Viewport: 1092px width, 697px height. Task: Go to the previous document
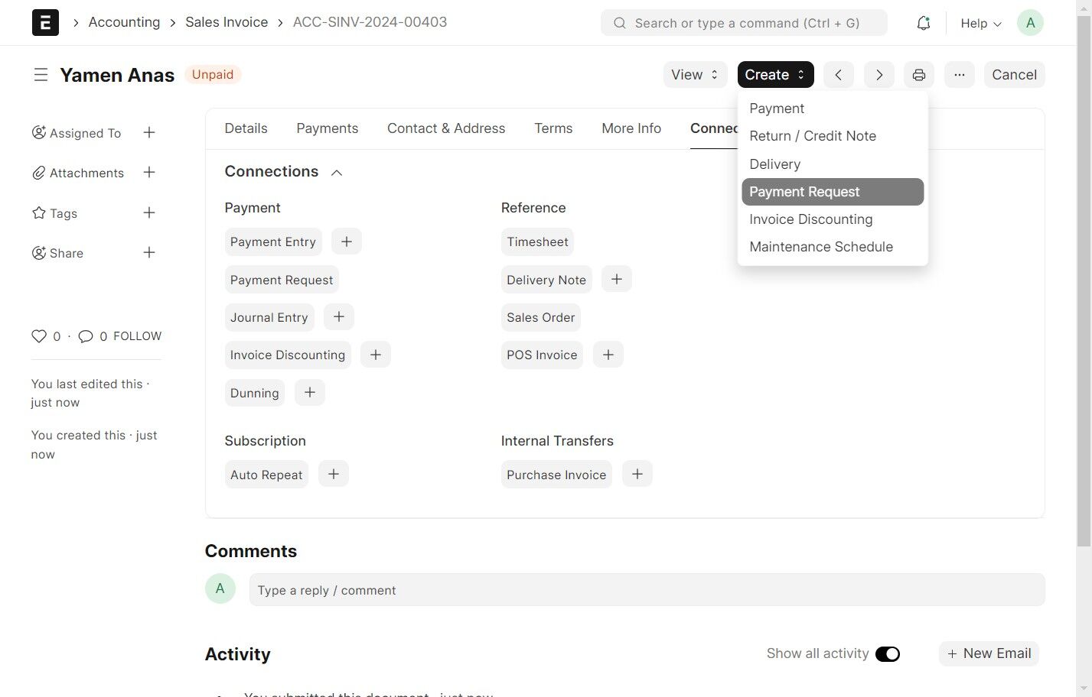(839, 75)
